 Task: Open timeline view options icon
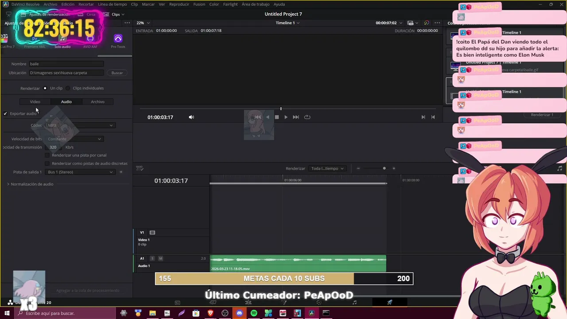(x=140, y=168)
